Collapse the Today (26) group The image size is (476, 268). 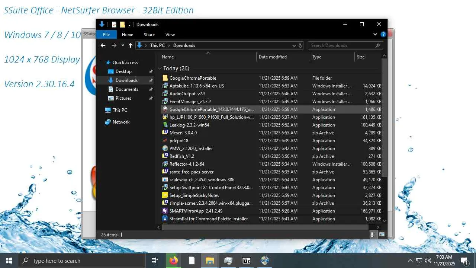[160, 68]
